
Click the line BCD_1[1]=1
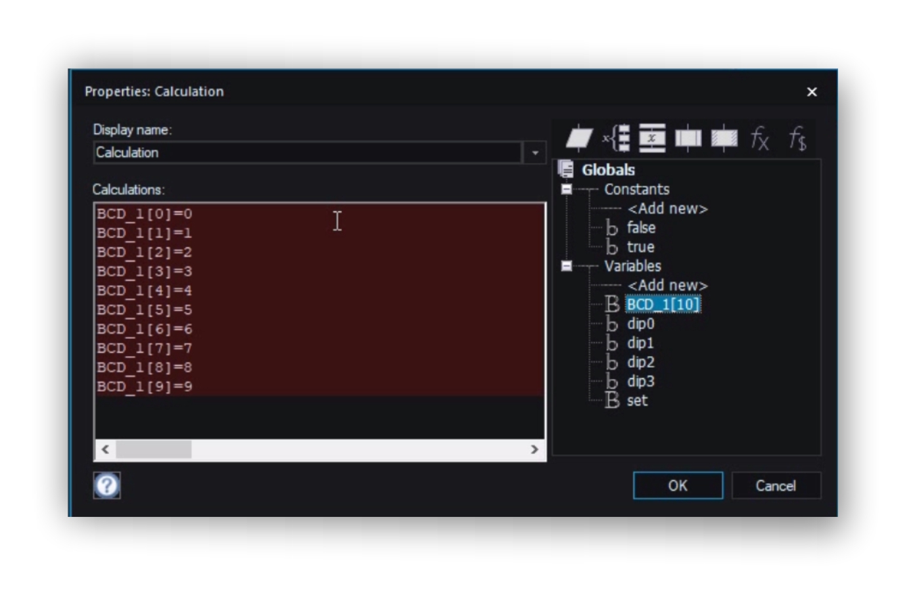145,233
